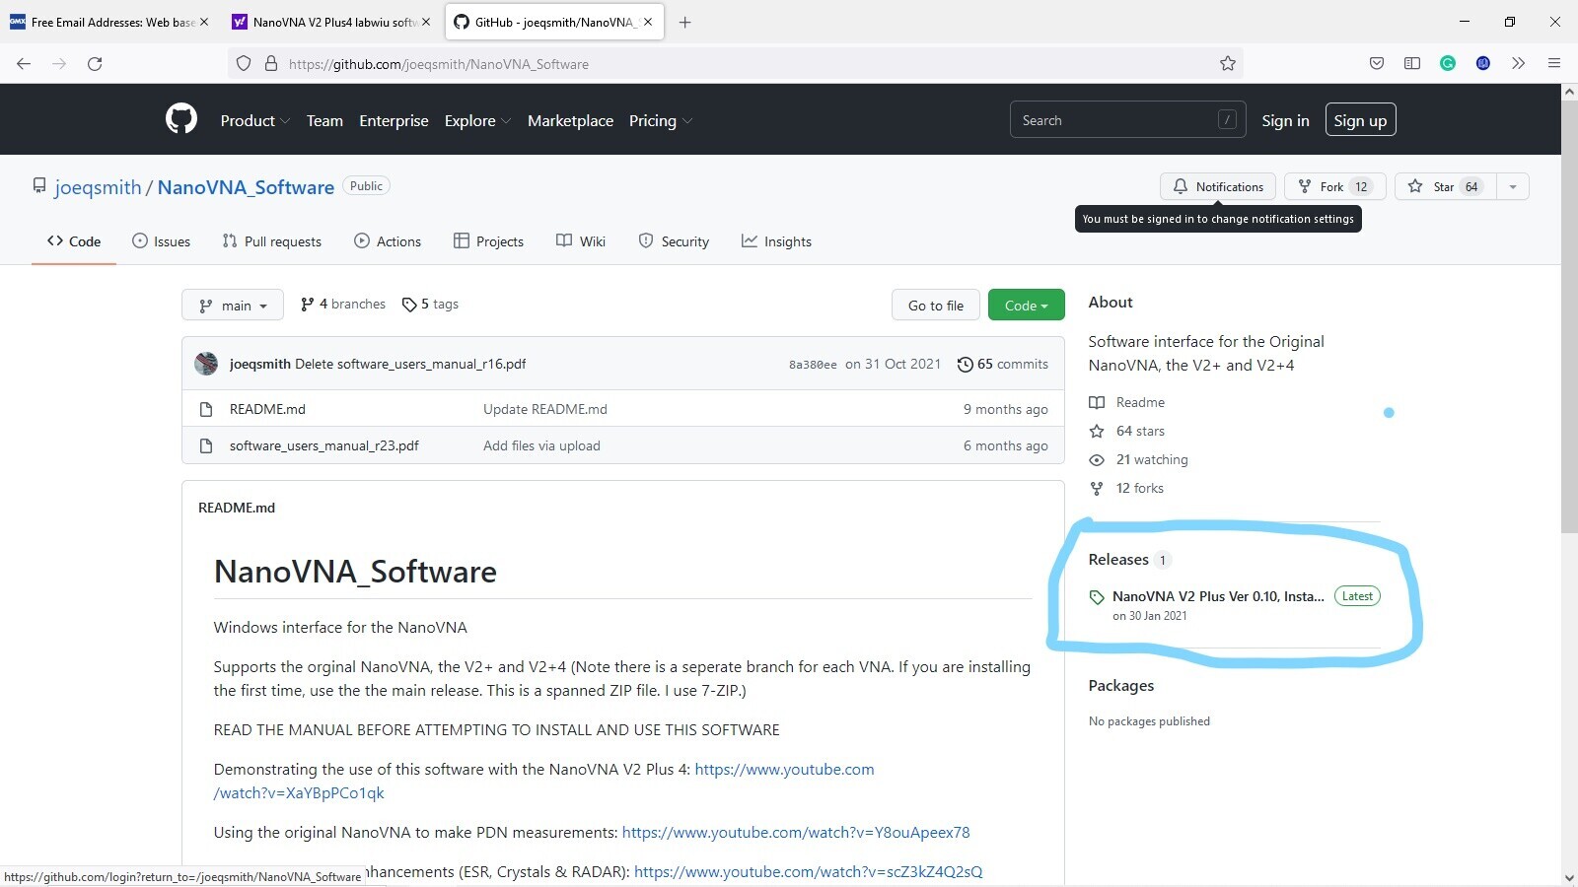This screenshot has height=887, width=1578.
Task: Click the browser URL address bar
Action: pos(735,64)
